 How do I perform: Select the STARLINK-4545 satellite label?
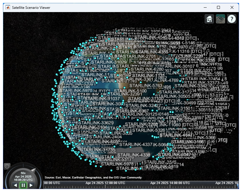(151, 37)
